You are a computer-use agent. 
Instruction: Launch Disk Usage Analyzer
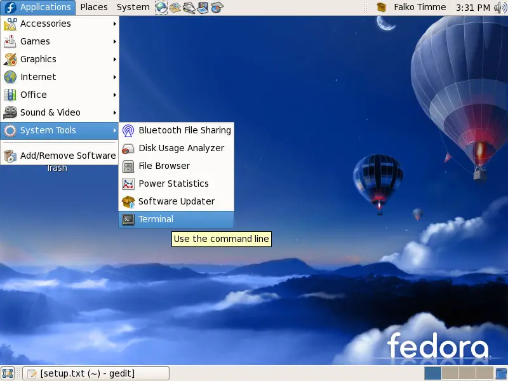coord(177,149)
